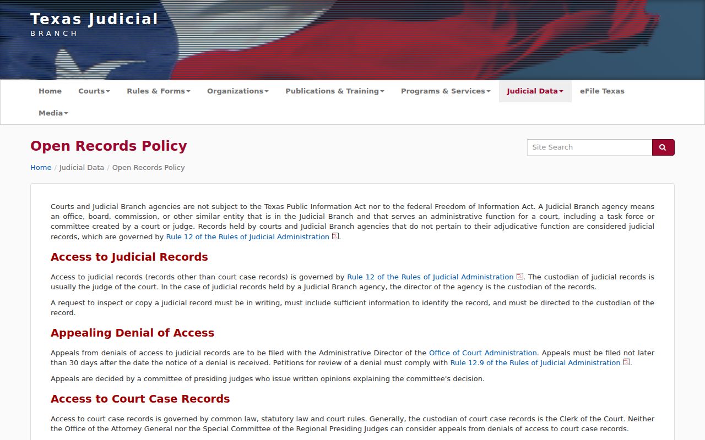This screenshot has width=705, height=440.
Task: Open the Texas Judicial Branch logo link
Action: [94, 25]
